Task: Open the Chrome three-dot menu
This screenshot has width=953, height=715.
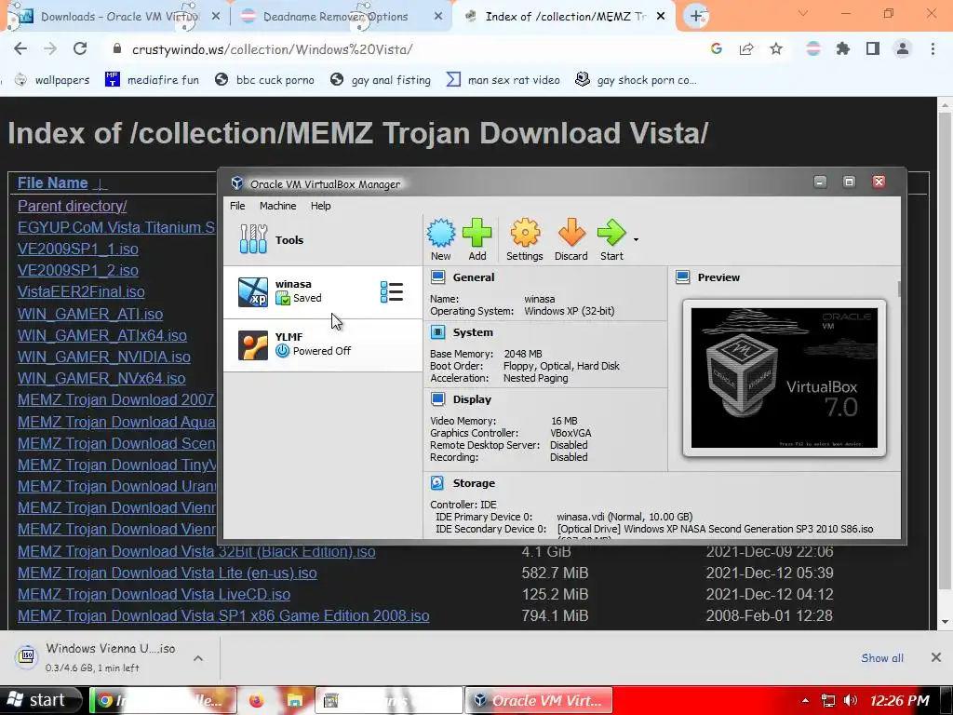Action: pos(933,48)
